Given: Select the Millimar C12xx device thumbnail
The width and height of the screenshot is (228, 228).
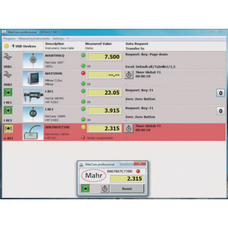Looking at the screenshot, I should tap(33, 78).
